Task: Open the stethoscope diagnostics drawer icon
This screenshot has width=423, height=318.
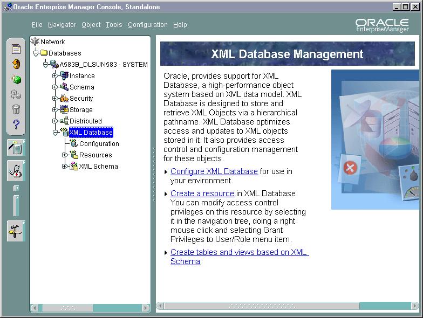Action: pos(16,170)
